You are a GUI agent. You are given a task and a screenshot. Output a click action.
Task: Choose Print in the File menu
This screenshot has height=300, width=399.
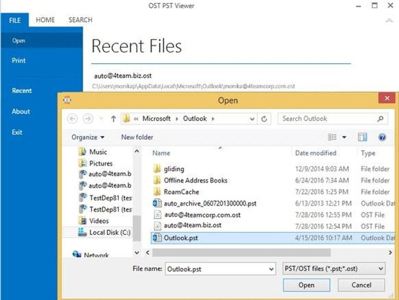click(19, 60)
